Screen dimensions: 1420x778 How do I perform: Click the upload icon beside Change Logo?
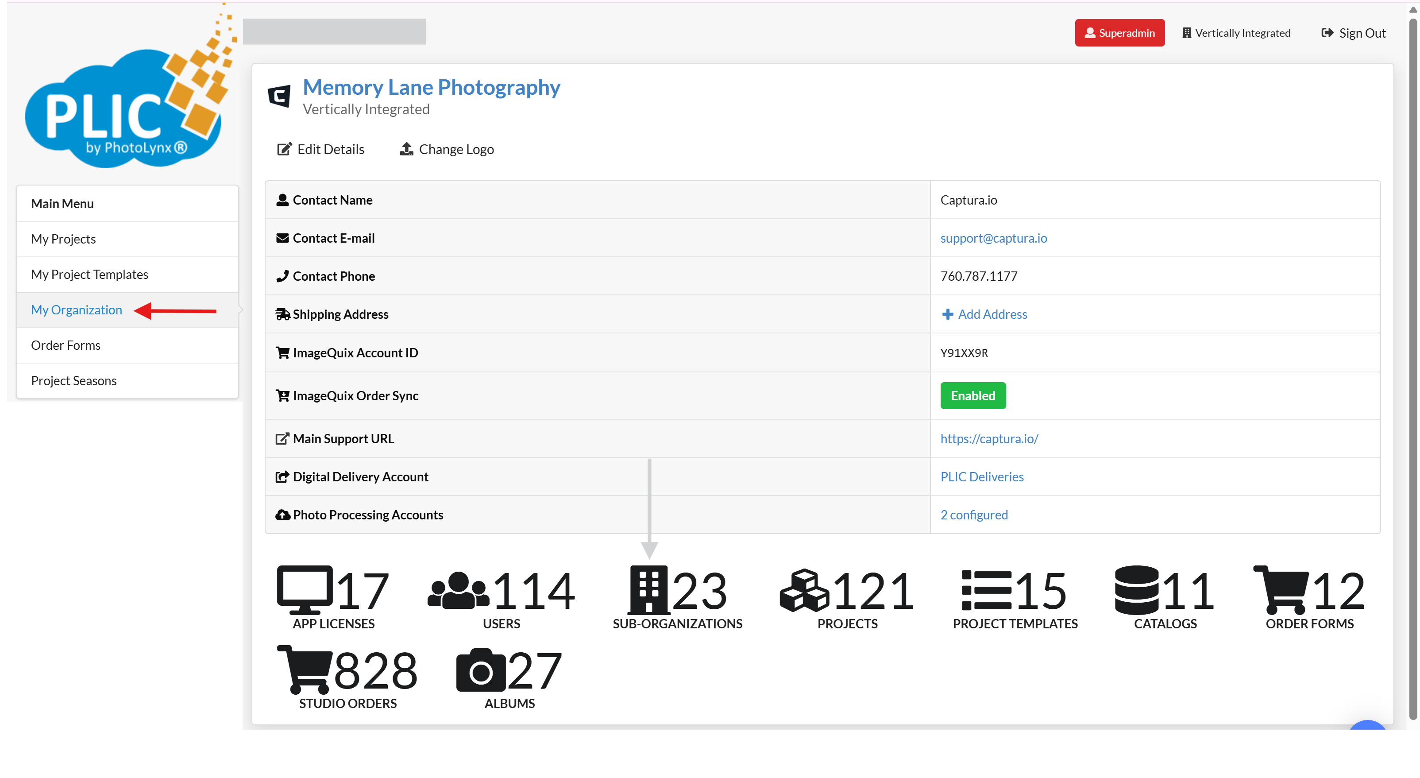[x=406, y=149]
